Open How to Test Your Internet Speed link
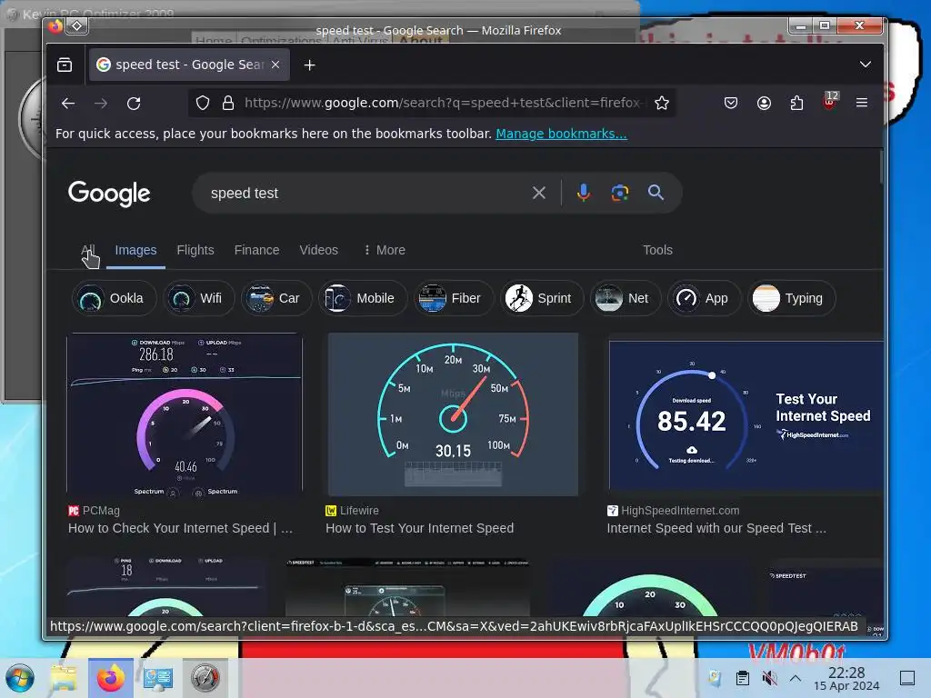The image size is (931, 698). coord(420,528)
